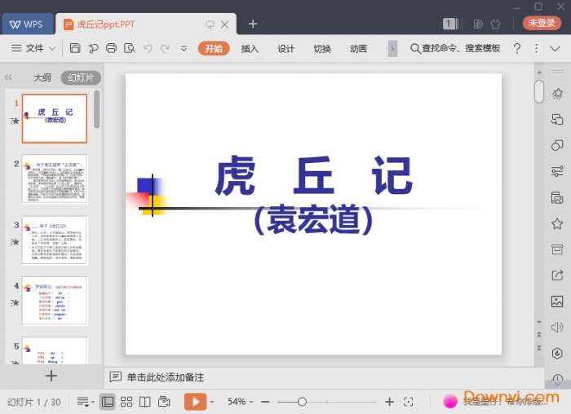The height and width of the screenshot is (414, 571).
Task: Switch to slide sorter view
Action: [x=126, y=402]
